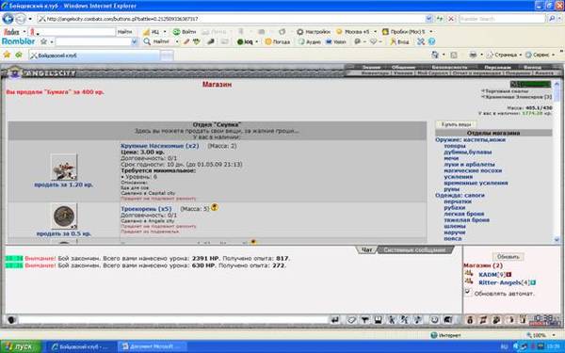This screenshot has width=565, height=353.
Task: Switch to the Чат tab
Action: [366, 249]
